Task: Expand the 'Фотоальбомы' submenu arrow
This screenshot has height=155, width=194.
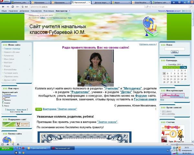Action: (x=30, y=69)
